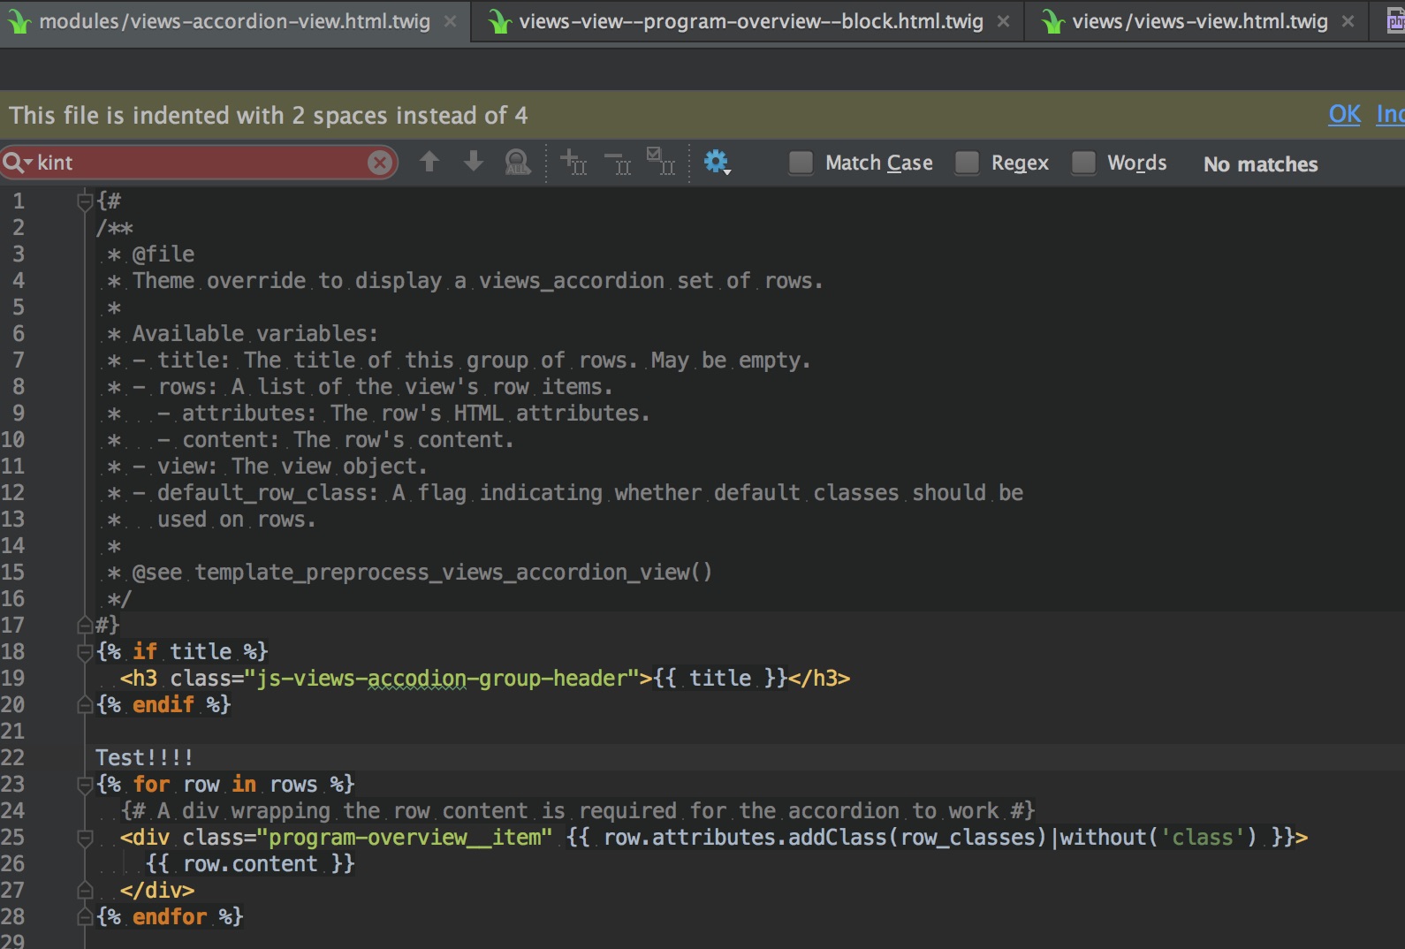Image resolution: width=1405 pixels, height=949 pixels.
Task: Enable the Words checkbox
Action: pos(1083,163)
